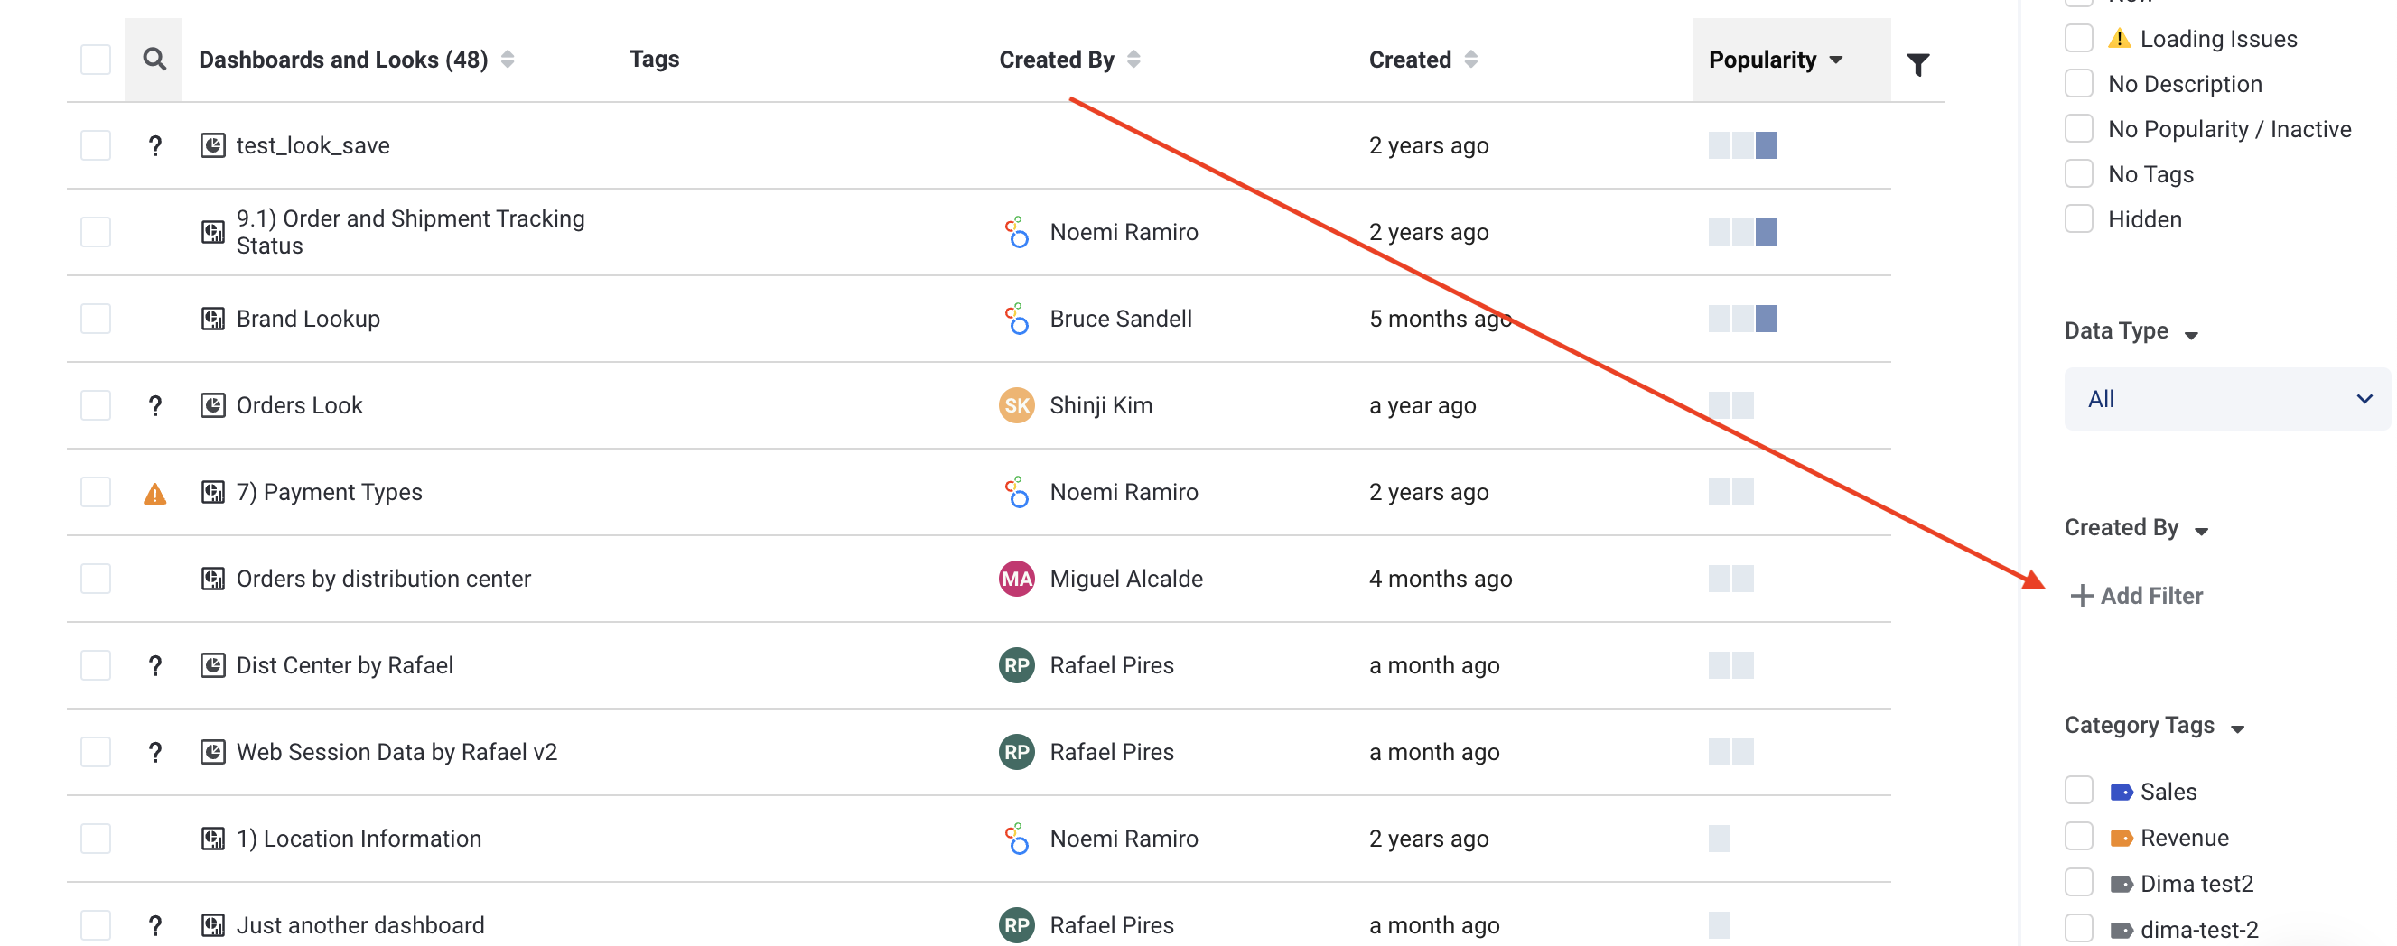Click the Add Filter button

(2137, 596)
